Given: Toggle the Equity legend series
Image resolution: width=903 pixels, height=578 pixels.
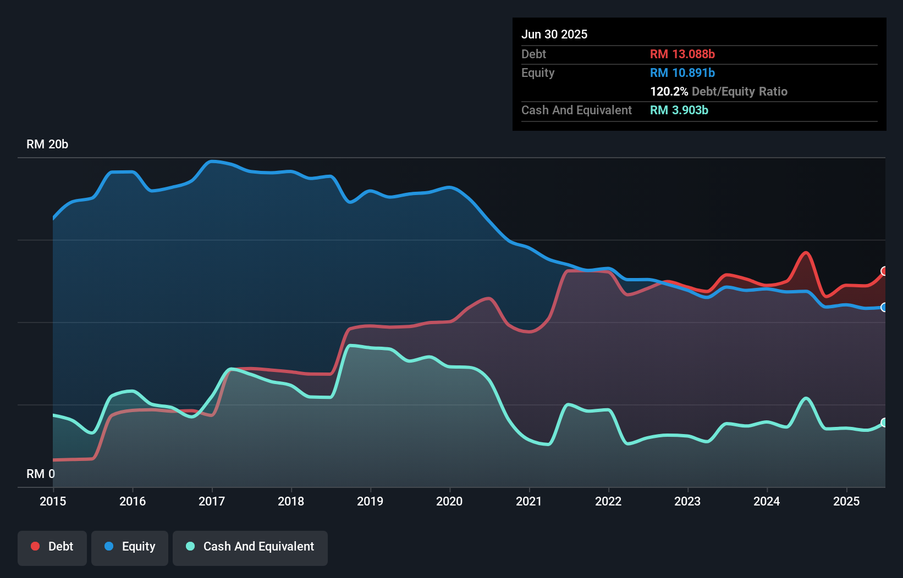Looking at the screenshot, I should (x=130, y=547).
